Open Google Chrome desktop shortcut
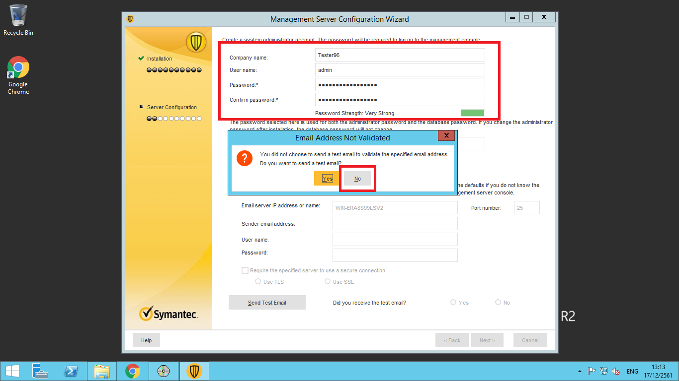 pos(18,74)
